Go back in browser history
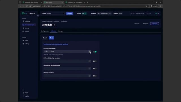Screen dimensions: 181x102 click(20, 6)
